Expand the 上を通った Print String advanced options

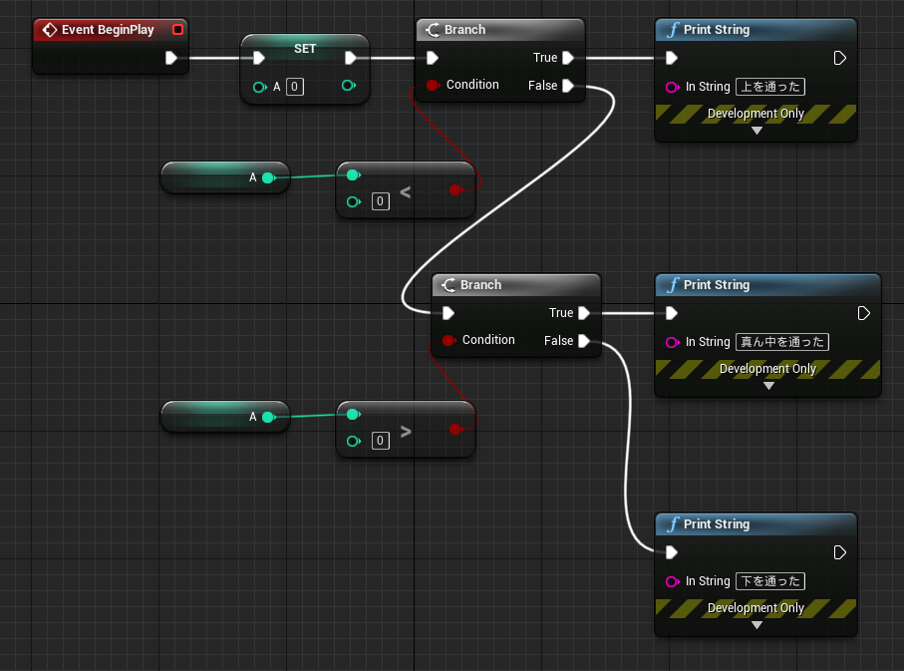point(756,131)
